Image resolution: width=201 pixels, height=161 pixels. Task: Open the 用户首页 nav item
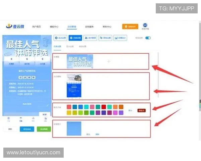click(37, 27)
